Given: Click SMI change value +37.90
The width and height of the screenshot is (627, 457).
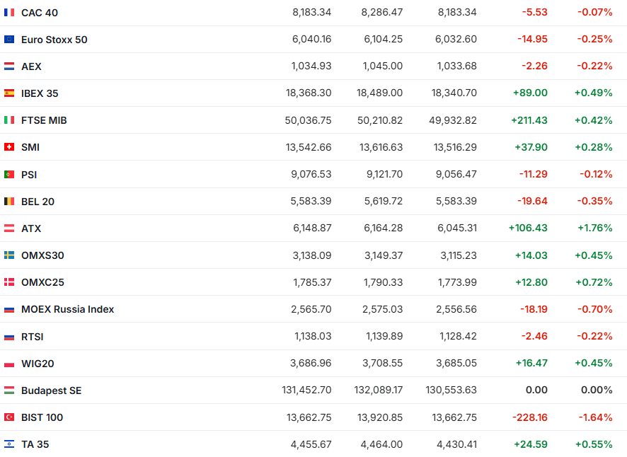Looking at the screenshot, I should tap(531, 147).
